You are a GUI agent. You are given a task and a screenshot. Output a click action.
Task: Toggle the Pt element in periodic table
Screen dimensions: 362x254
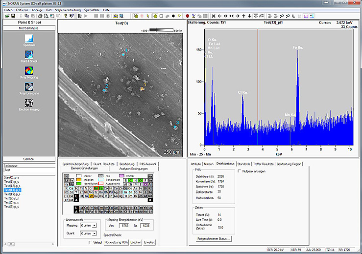[111, 196]
